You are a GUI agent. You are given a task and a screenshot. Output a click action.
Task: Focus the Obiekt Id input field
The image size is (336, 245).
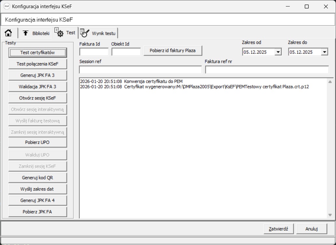click(x=126, y=52)
